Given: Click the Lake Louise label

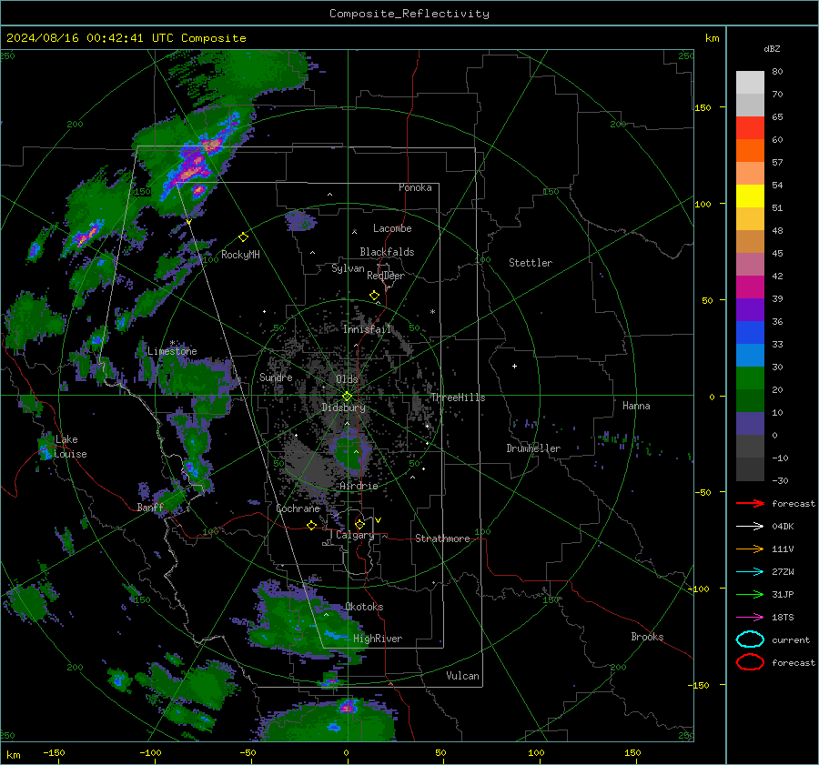Looking at the screenshot, I should click(70, 447).
